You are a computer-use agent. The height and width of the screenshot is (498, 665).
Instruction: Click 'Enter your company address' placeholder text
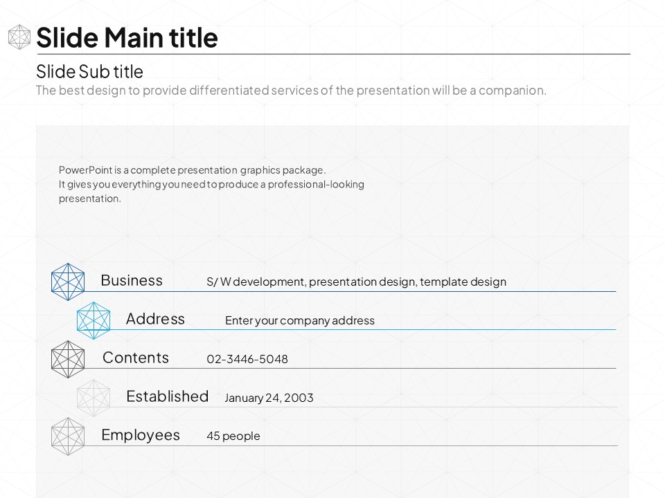(299, 320)
